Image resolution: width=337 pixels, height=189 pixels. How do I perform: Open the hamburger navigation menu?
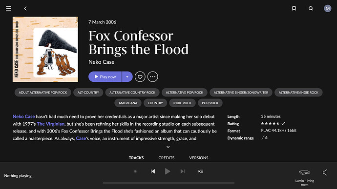tap(8, 8)
